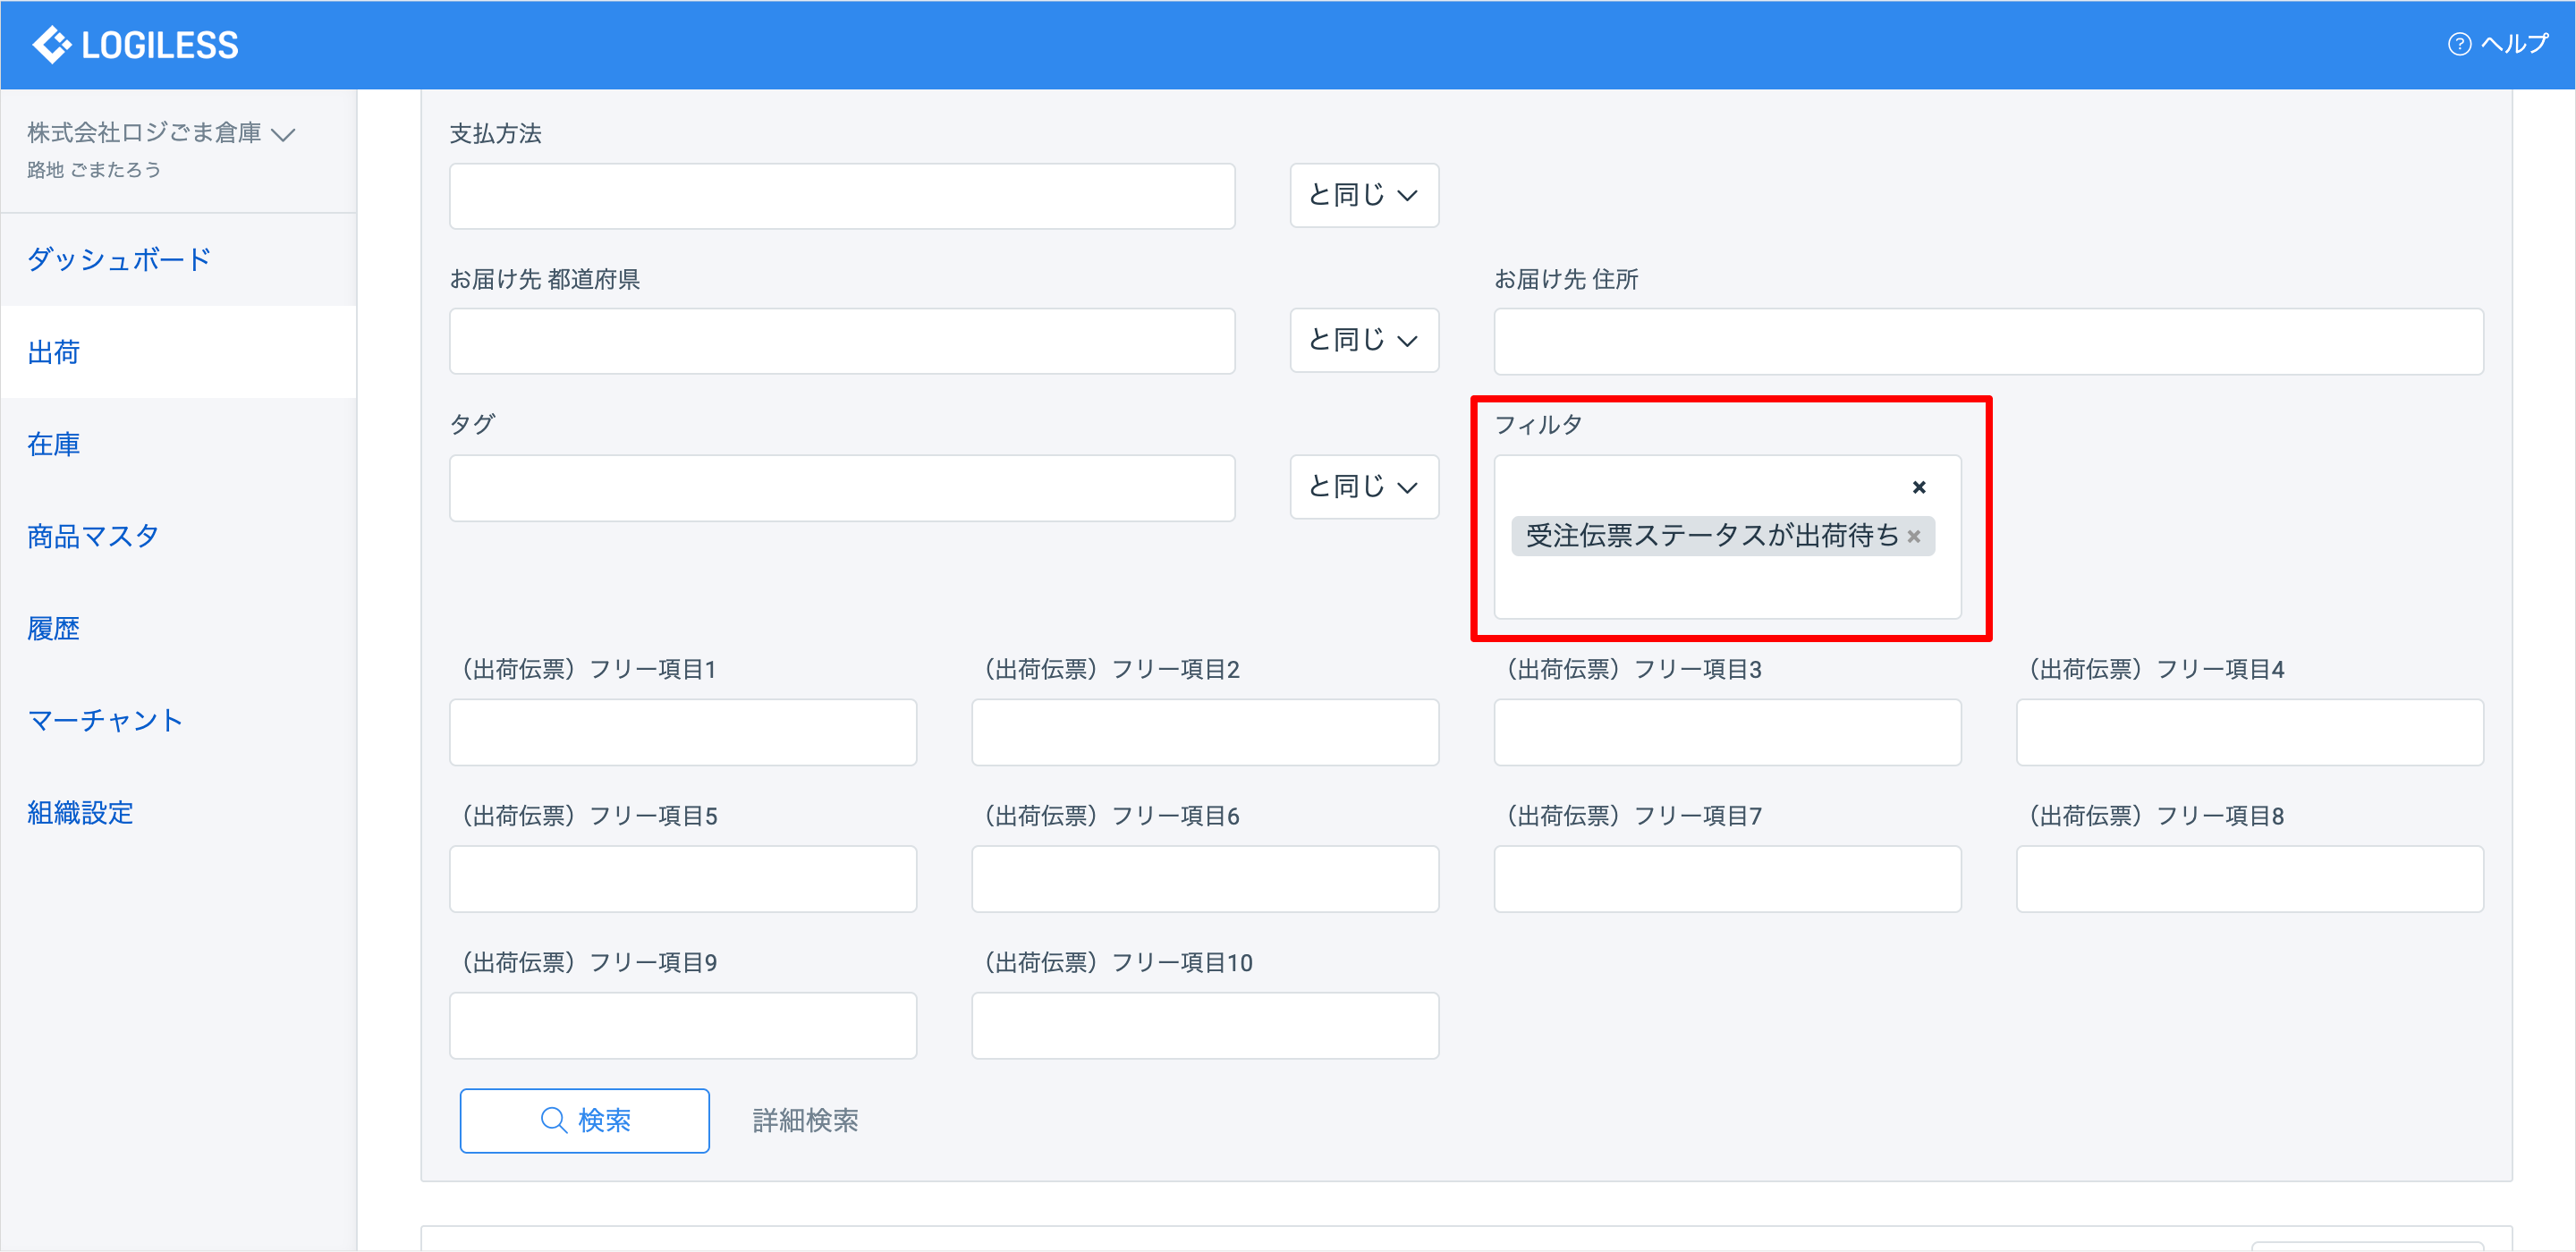Expand the 株式会社ロジごま倉庫 organization switcher

[160, 133]
